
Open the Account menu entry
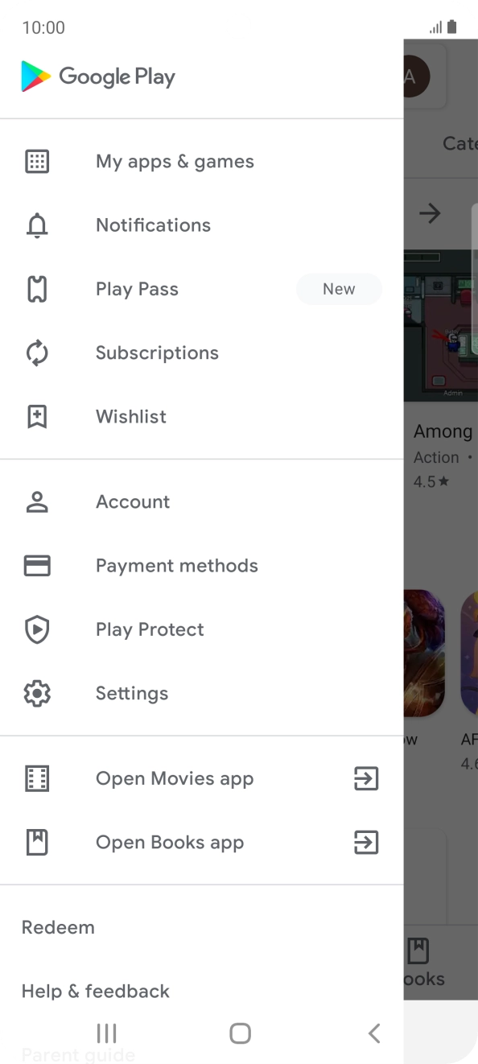133,501
